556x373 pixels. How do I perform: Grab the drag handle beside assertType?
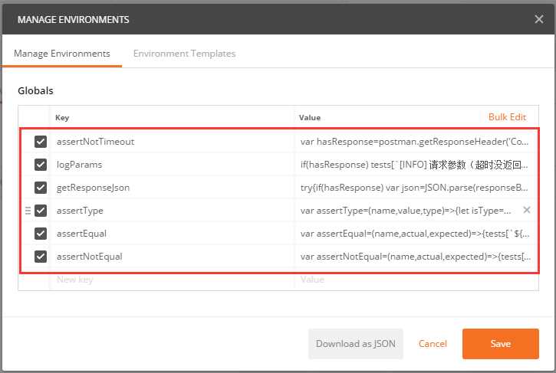28,211
